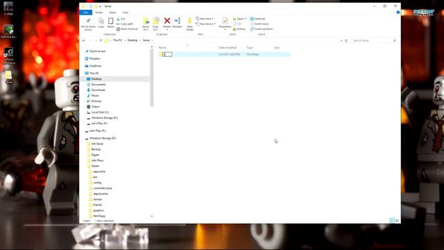The height and width of the screenshot is (250, 444).
Task: Select the folder icon on the desktop
Action: coord(8,77)
